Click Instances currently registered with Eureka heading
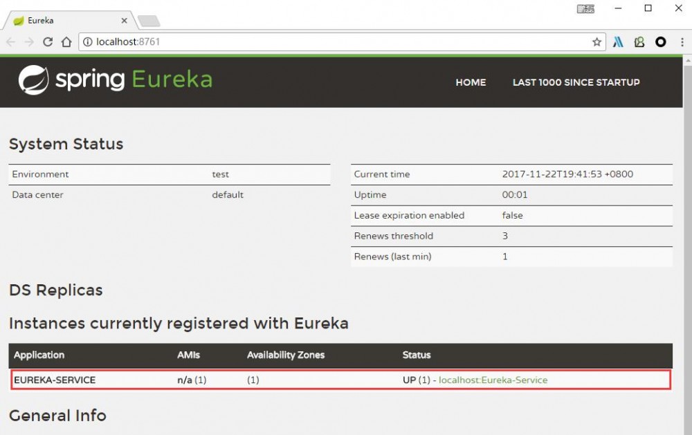This screenshot has height=435, width=692. point(179,324)
